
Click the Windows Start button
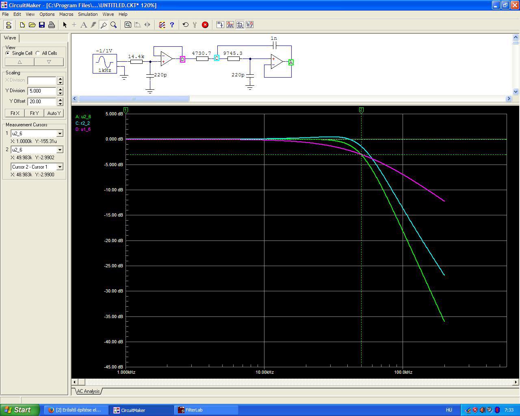tap(20, 410)
